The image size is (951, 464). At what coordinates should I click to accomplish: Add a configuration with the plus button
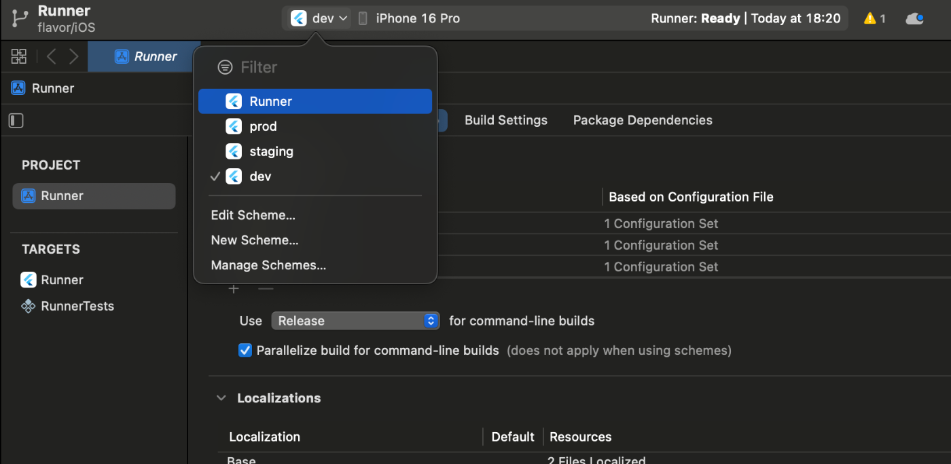[x=234, y=289]
